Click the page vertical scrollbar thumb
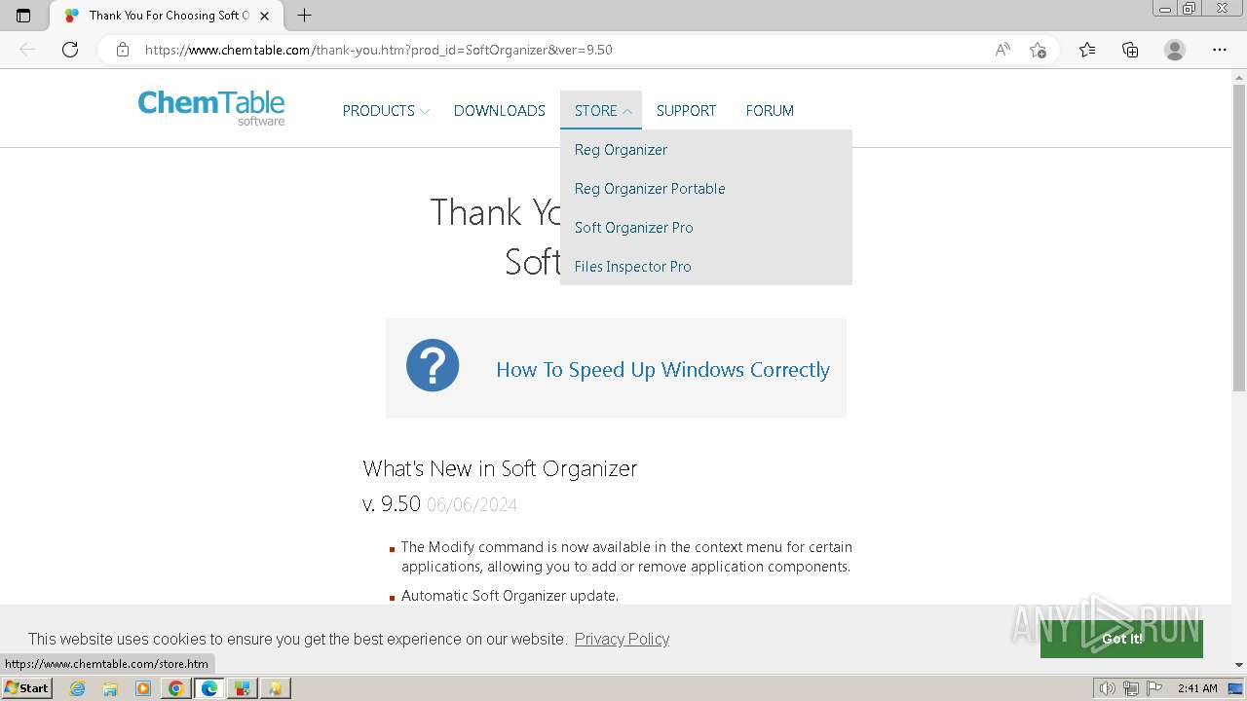1247x701 pixels. [1239, 239]
